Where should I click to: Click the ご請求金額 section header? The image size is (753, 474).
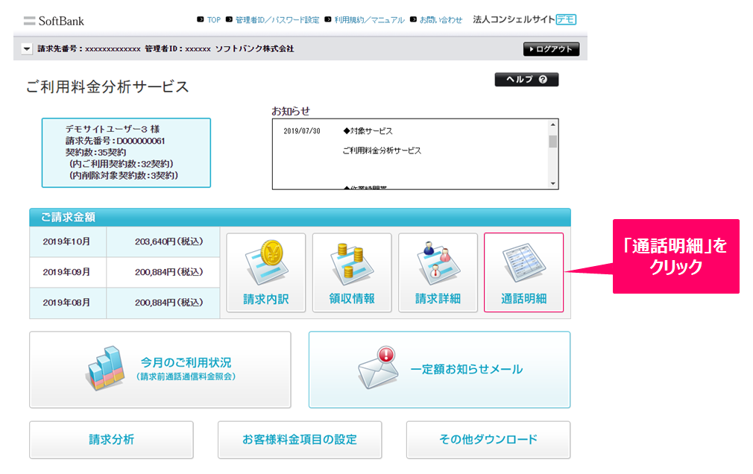[x=300, y=217]
